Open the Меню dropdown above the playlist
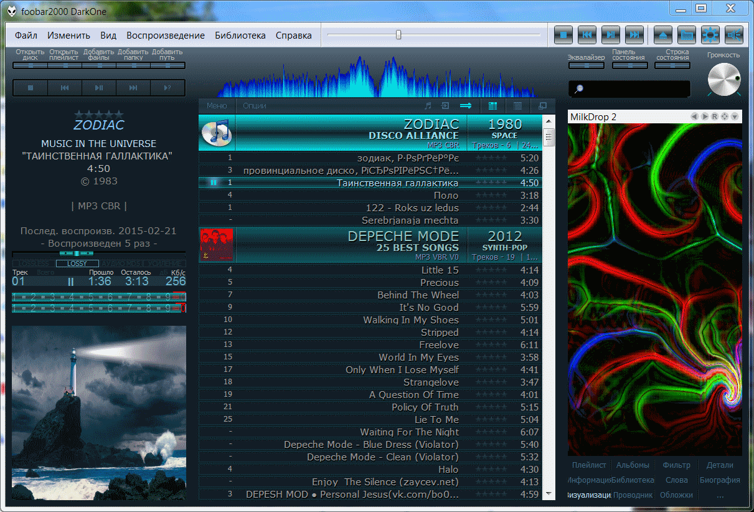This screenshot has width=754, height=512. [217, 106]
